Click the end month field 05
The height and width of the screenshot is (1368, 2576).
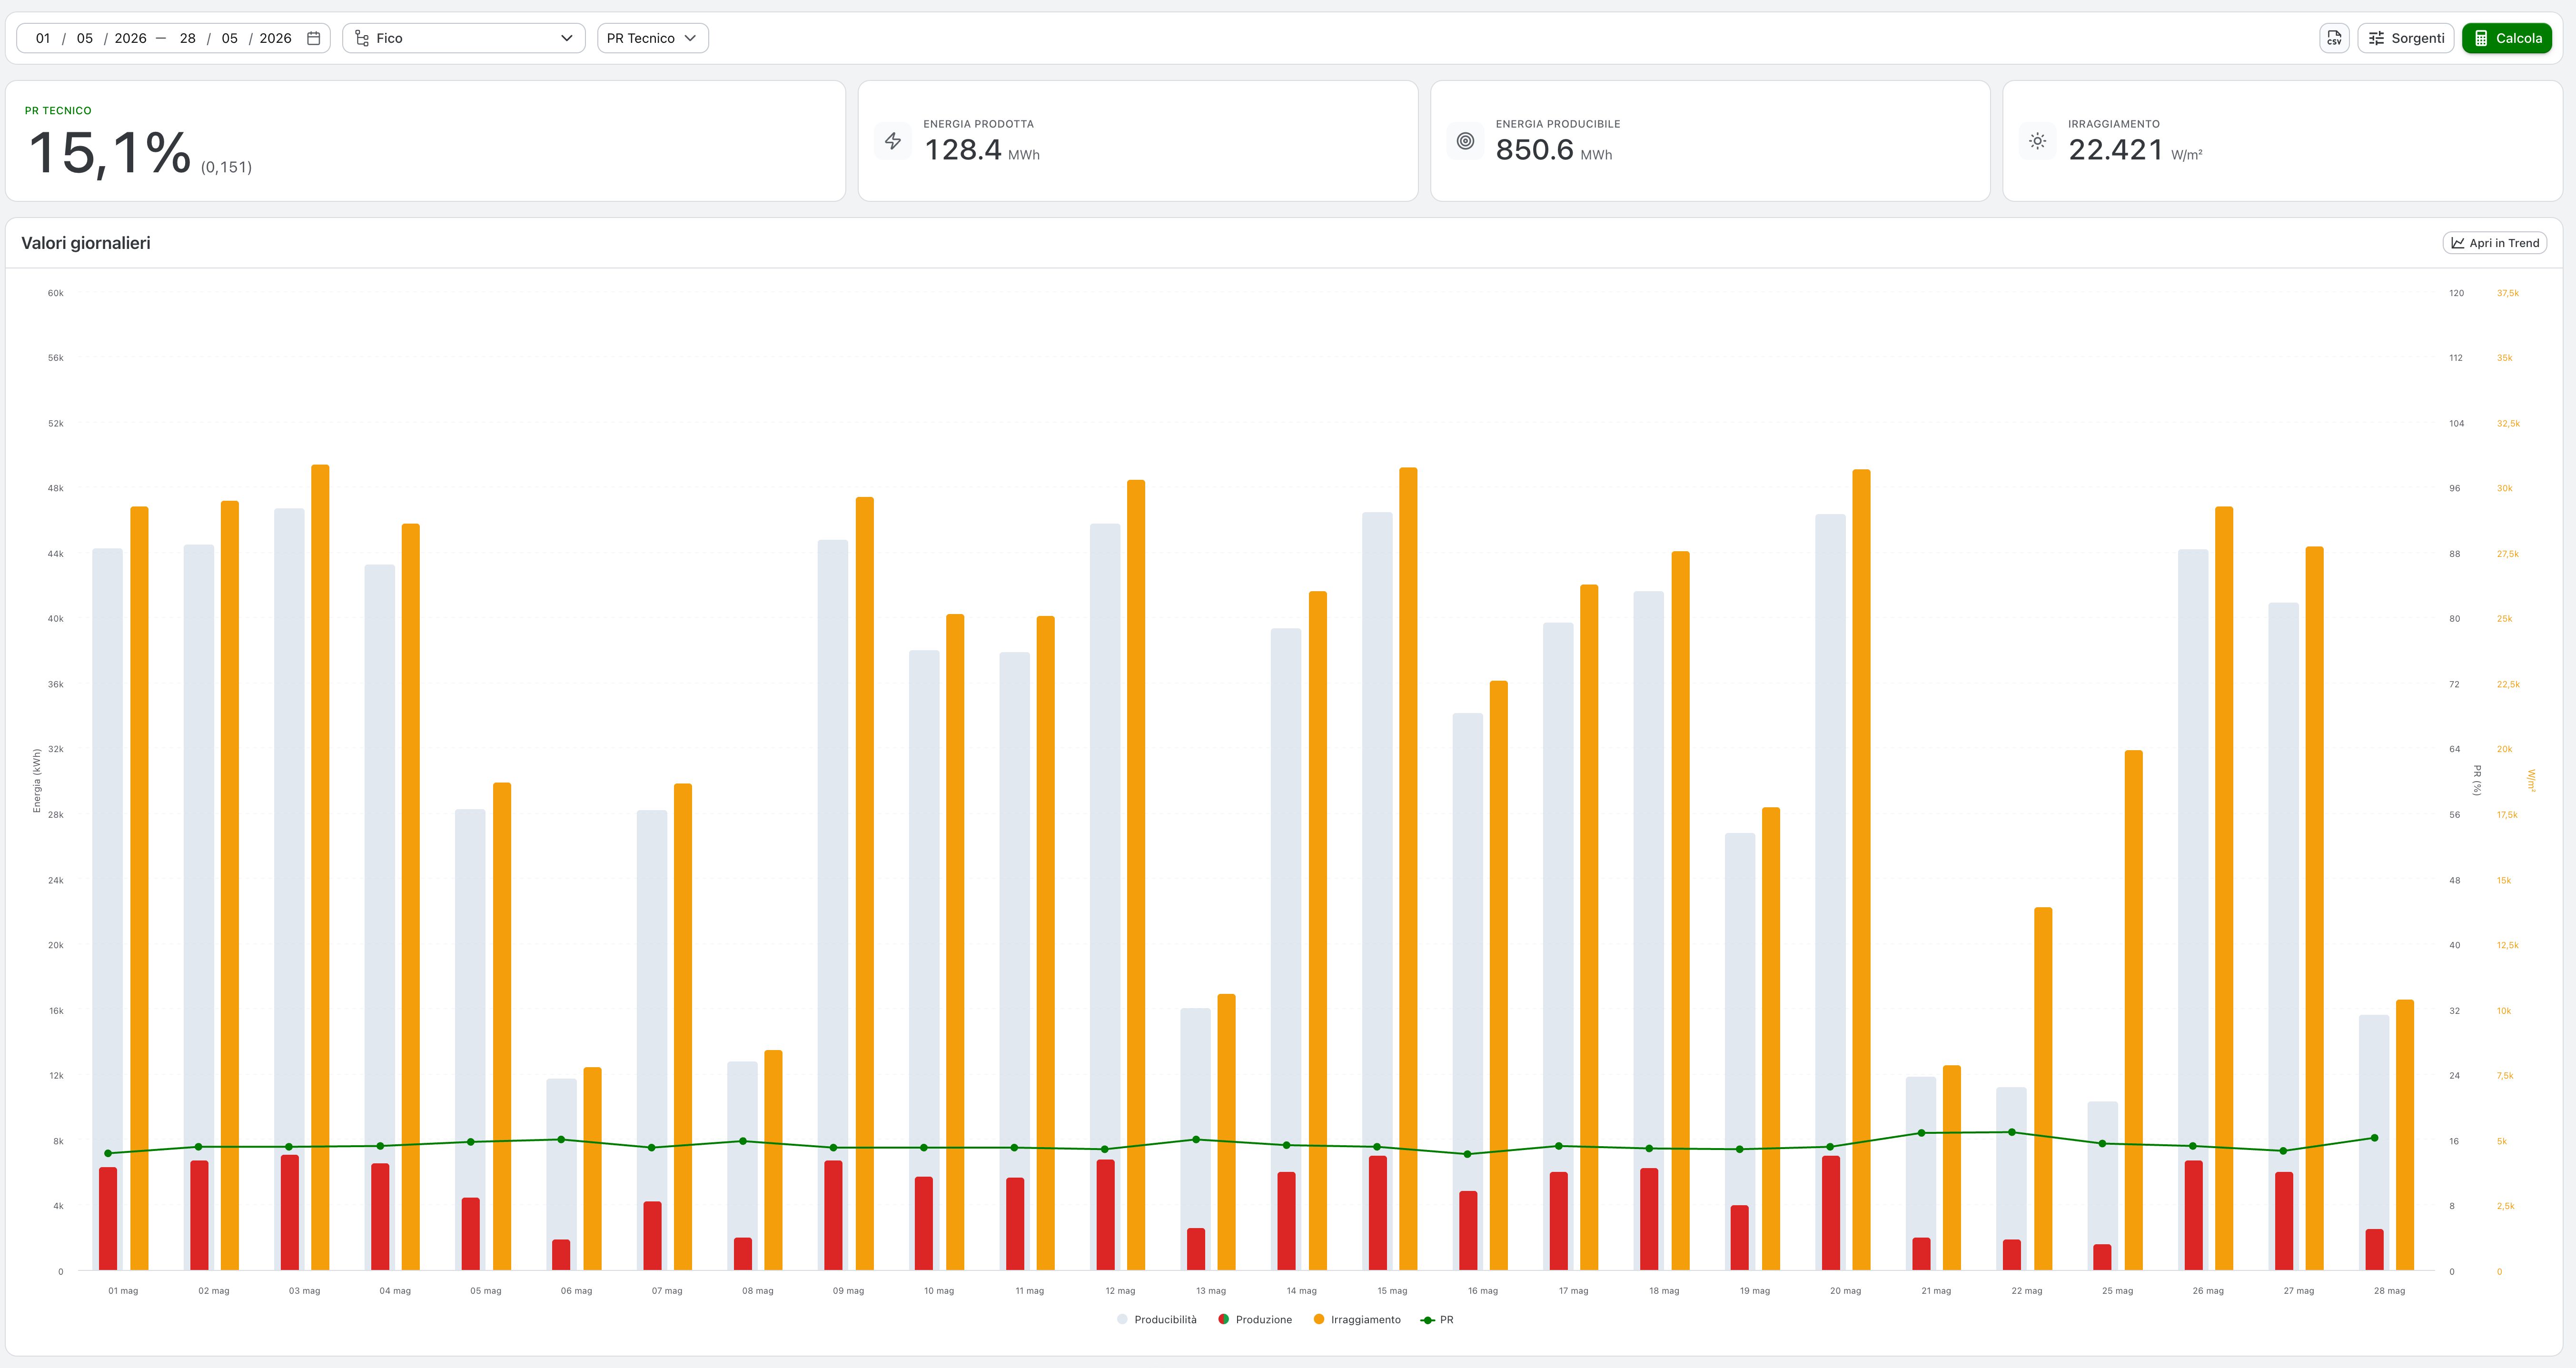[229, 38]
